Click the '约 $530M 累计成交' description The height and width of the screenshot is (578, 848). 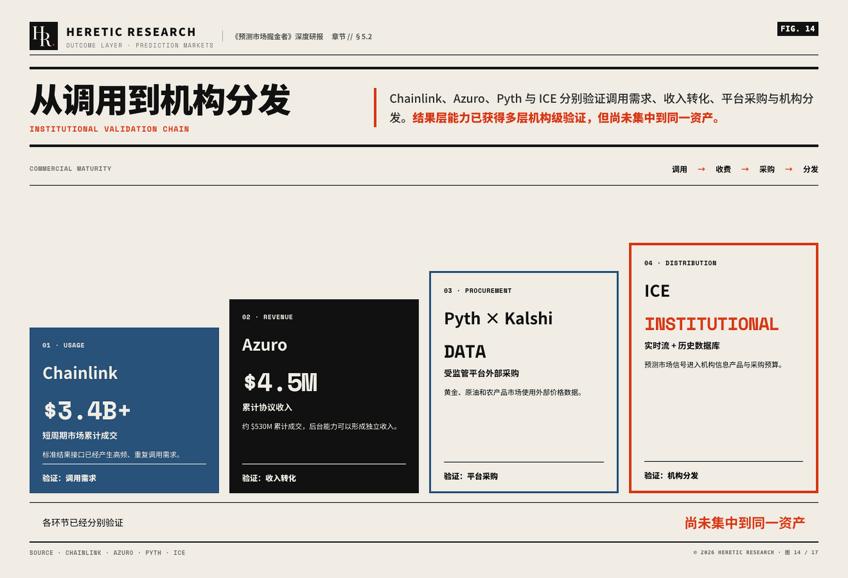[321, 427]
